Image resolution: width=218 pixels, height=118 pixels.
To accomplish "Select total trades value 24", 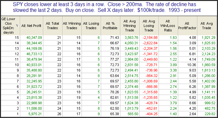I will (59, 108).
